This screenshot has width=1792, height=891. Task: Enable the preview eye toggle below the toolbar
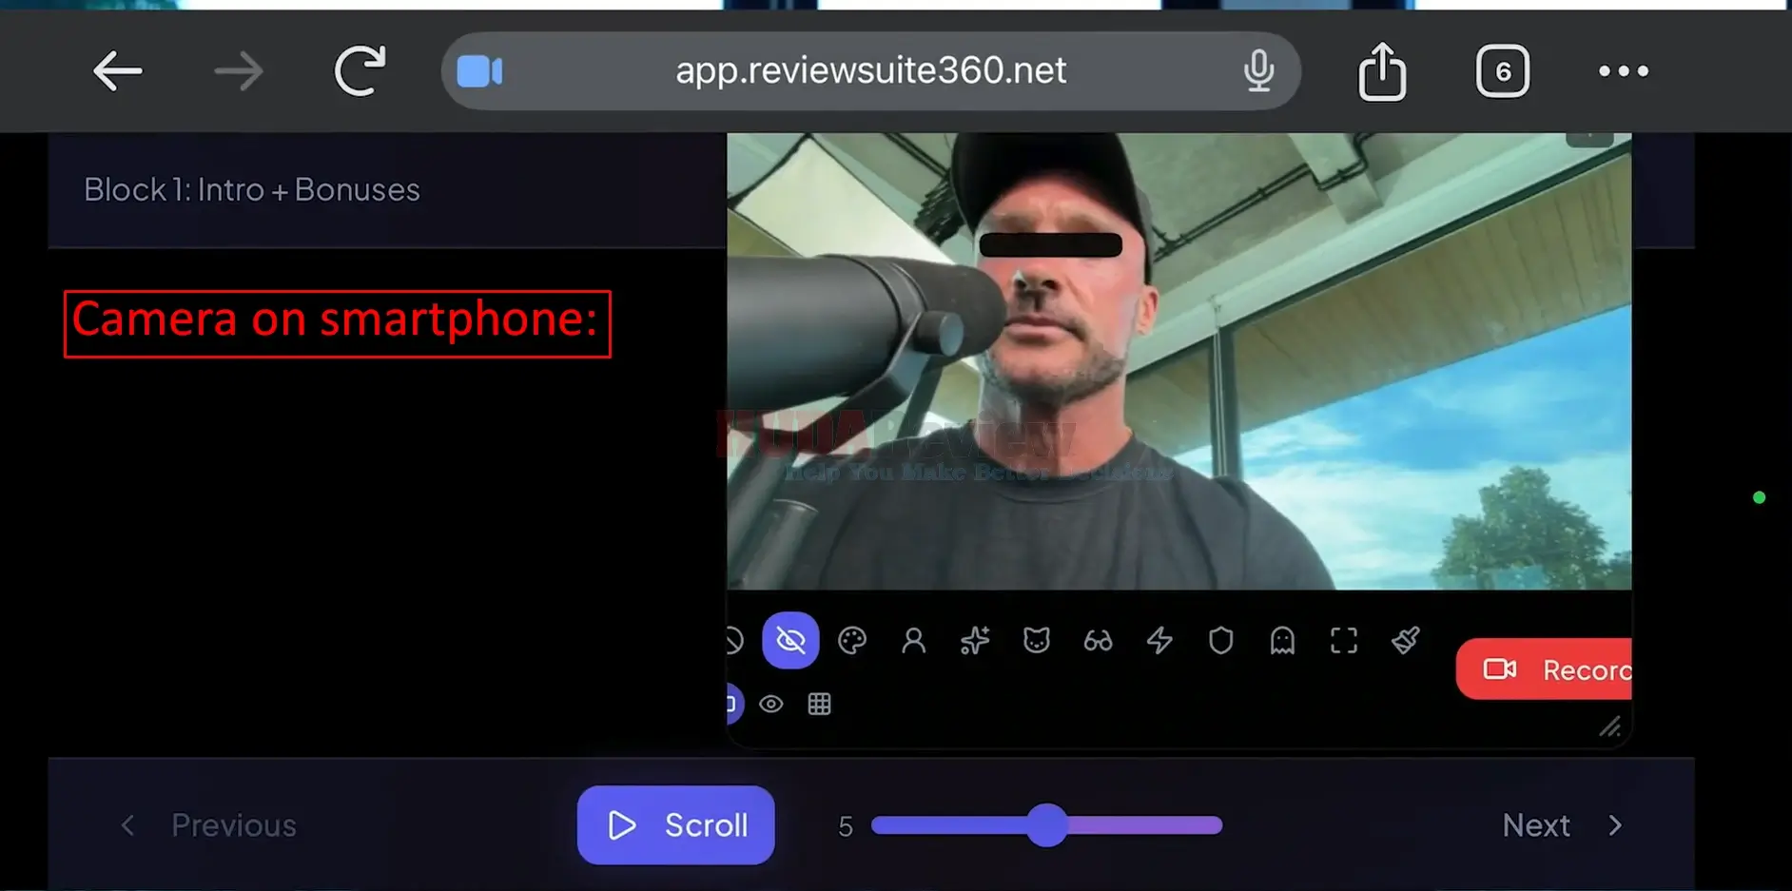coord(771,704)
